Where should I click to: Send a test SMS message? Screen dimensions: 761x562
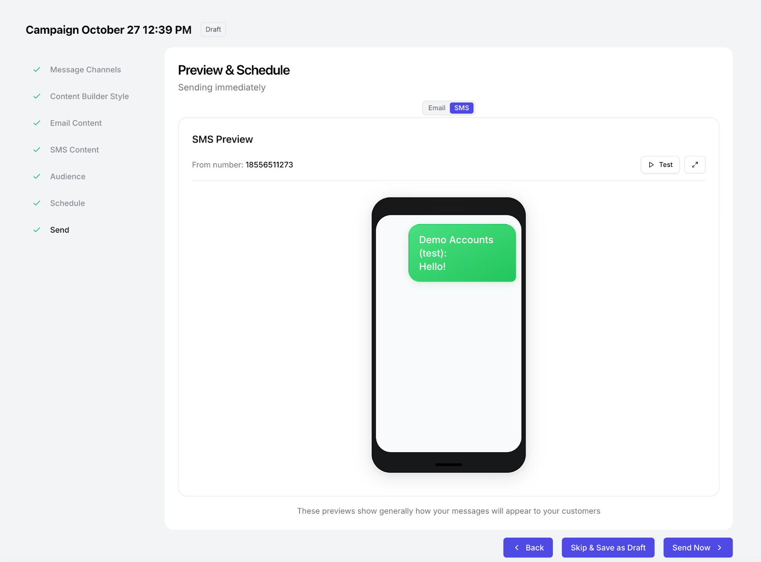660,164
